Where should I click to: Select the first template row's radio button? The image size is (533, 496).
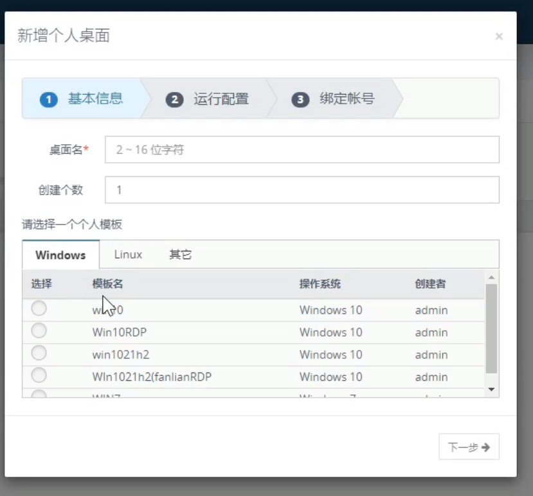click(39, 309)
